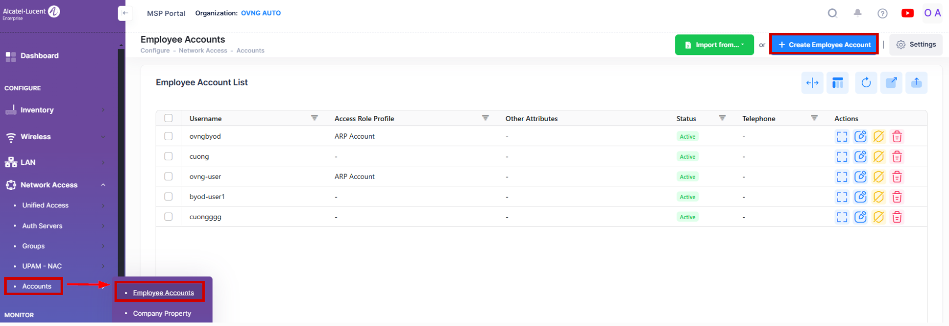Open the notifications bell
The height and width of the screenshot is (326, 949).
pos(858,13)
